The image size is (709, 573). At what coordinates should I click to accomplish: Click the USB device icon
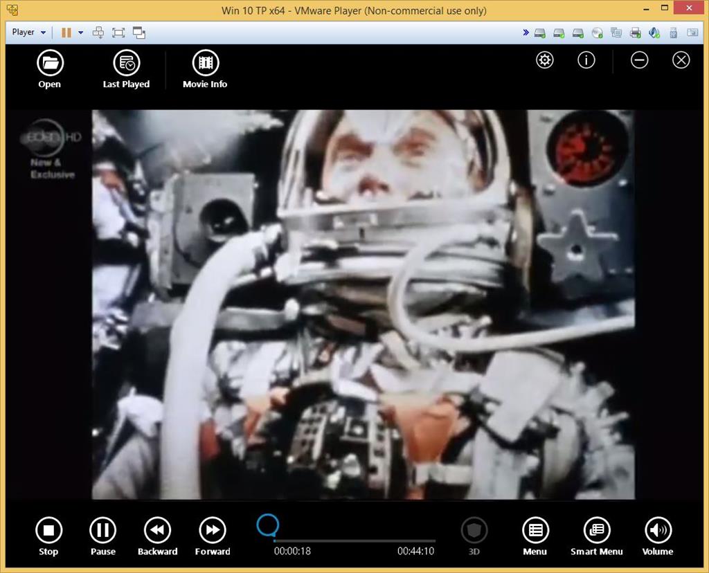click(x=673, y=33)
